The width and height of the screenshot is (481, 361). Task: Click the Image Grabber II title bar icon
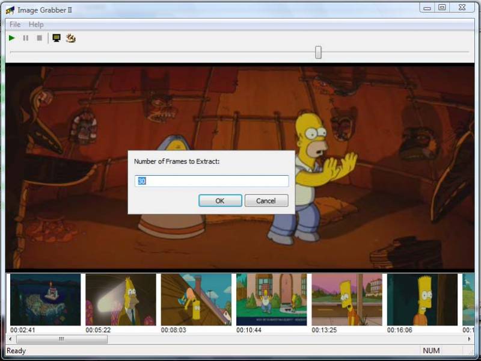point(10,10)
